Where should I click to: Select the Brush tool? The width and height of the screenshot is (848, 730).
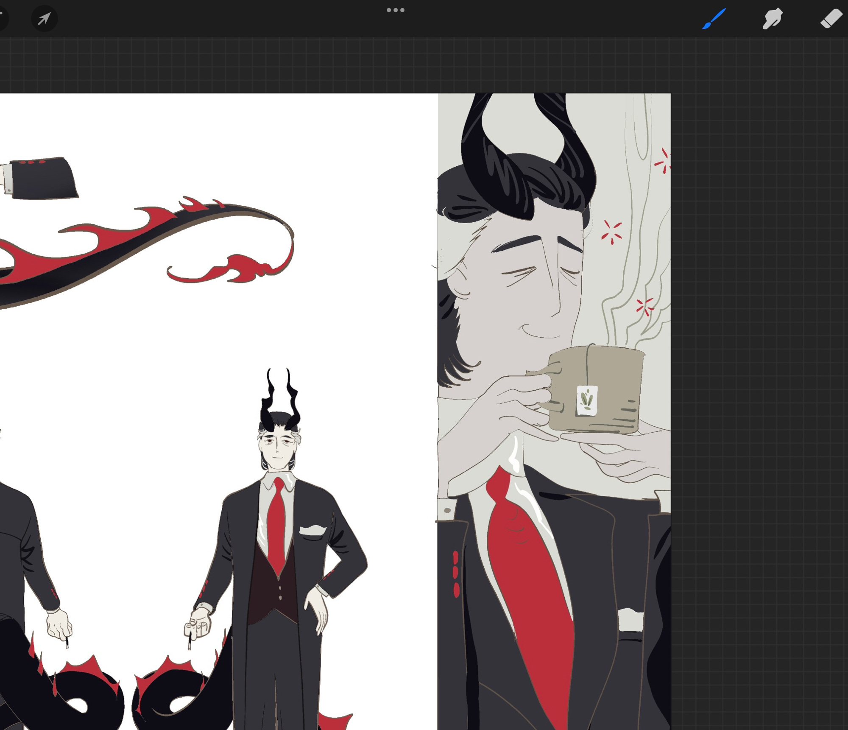pos(714,19)
